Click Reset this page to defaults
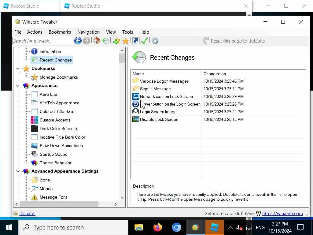 point(234,41)
